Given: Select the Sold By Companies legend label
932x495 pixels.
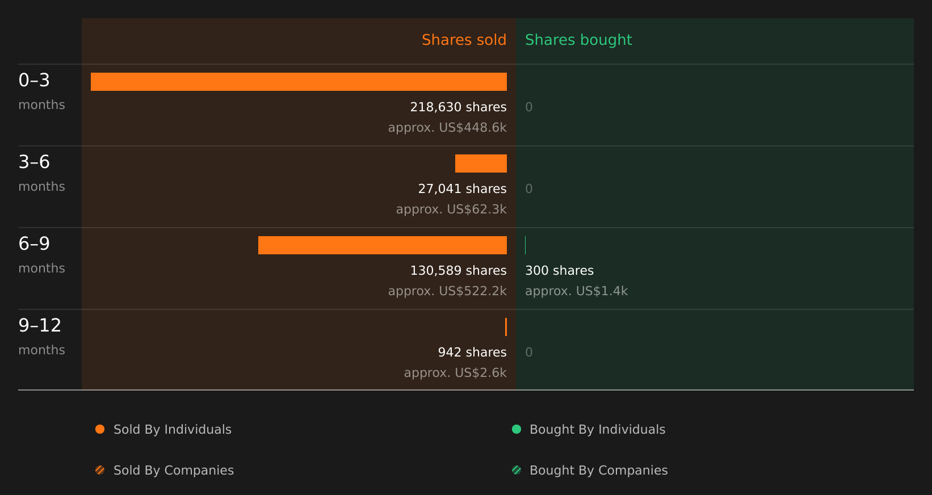Looking at the screenshot, I should coord(174,471).
